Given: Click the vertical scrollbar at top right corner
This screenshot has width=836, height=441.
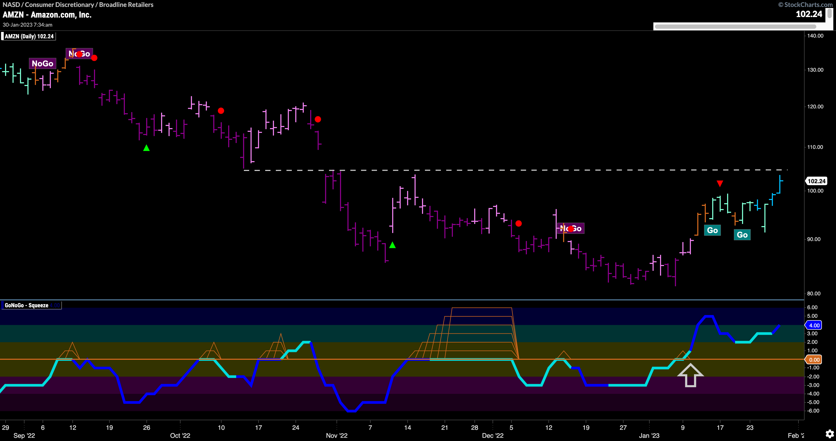Looking at the screenshot, I should (830, 14).
